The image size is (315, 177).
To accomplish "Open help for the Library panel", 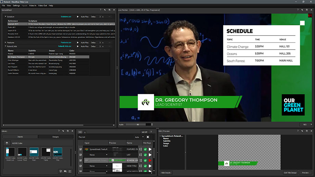I will pos(59,131).
